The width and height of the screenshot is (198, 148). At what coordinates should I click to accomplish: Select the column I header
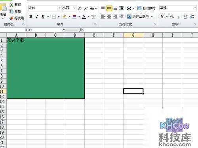click(x=172, y=35)
